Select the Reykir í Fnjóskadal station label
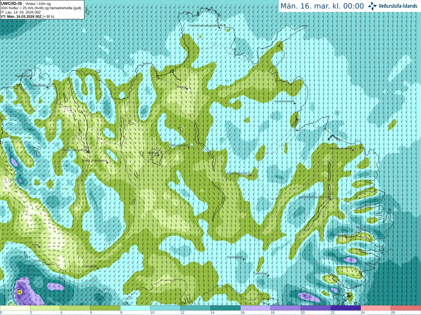Viewport: 421px width, 315px height. click(x=94, y=160)
